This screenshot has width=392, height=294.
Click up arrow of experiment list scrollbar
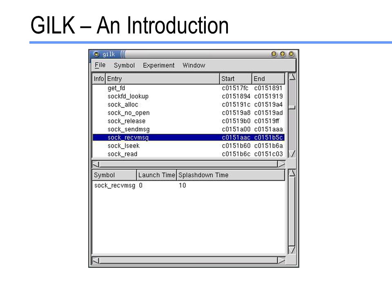pos(292,173)
